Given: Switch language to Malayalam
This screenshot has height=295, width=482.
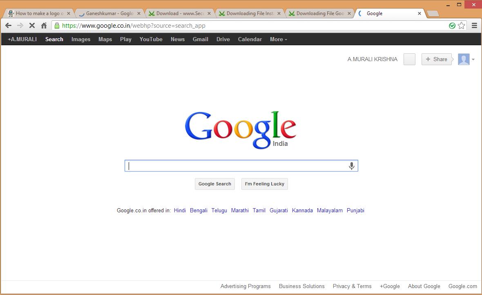Looking at the screenshot, I should [330, 210].
